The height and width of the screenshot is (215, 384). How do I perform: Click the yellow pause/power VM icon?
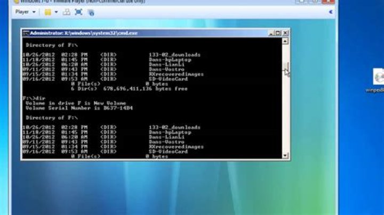point(48,12)
